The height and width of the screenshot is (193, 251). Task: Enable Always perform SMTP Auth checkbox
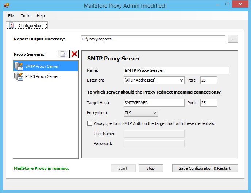pos(90,123)
